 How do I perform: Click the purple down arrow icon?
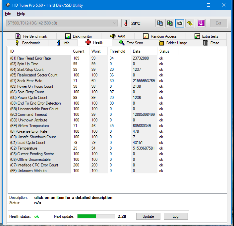pyautogui.click(x=201, y=23)
